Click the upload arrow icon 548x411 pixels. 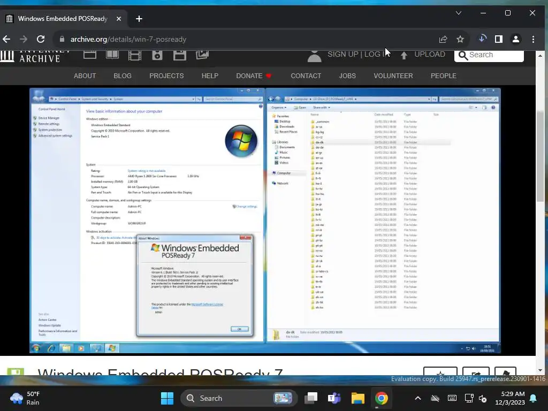pyautogui.click(x=404, y=55)
